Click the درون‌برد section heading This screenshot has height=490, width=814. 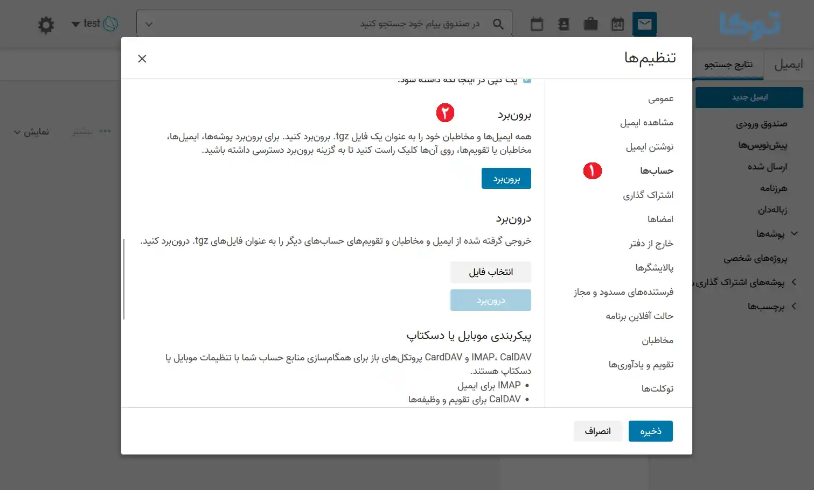(513, 219)
